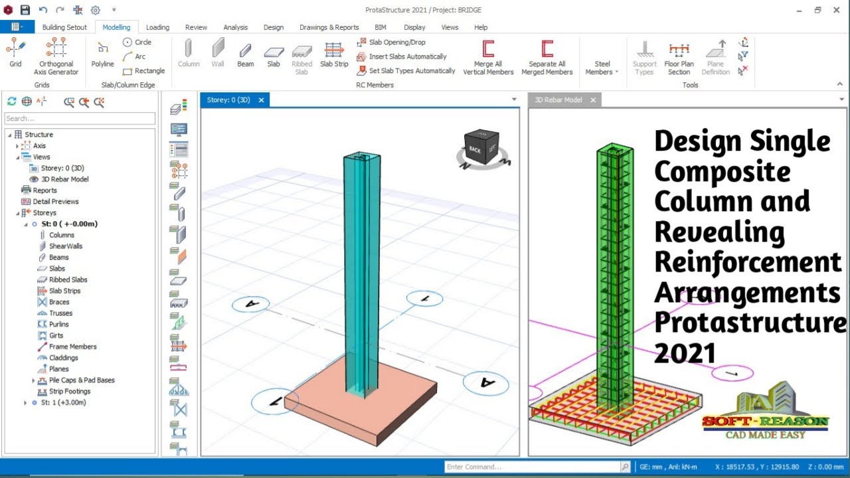Viewport: 850px width, 478px height.
Task: Open Detail Previews in structure tree
Action: (x=56, y=202)
